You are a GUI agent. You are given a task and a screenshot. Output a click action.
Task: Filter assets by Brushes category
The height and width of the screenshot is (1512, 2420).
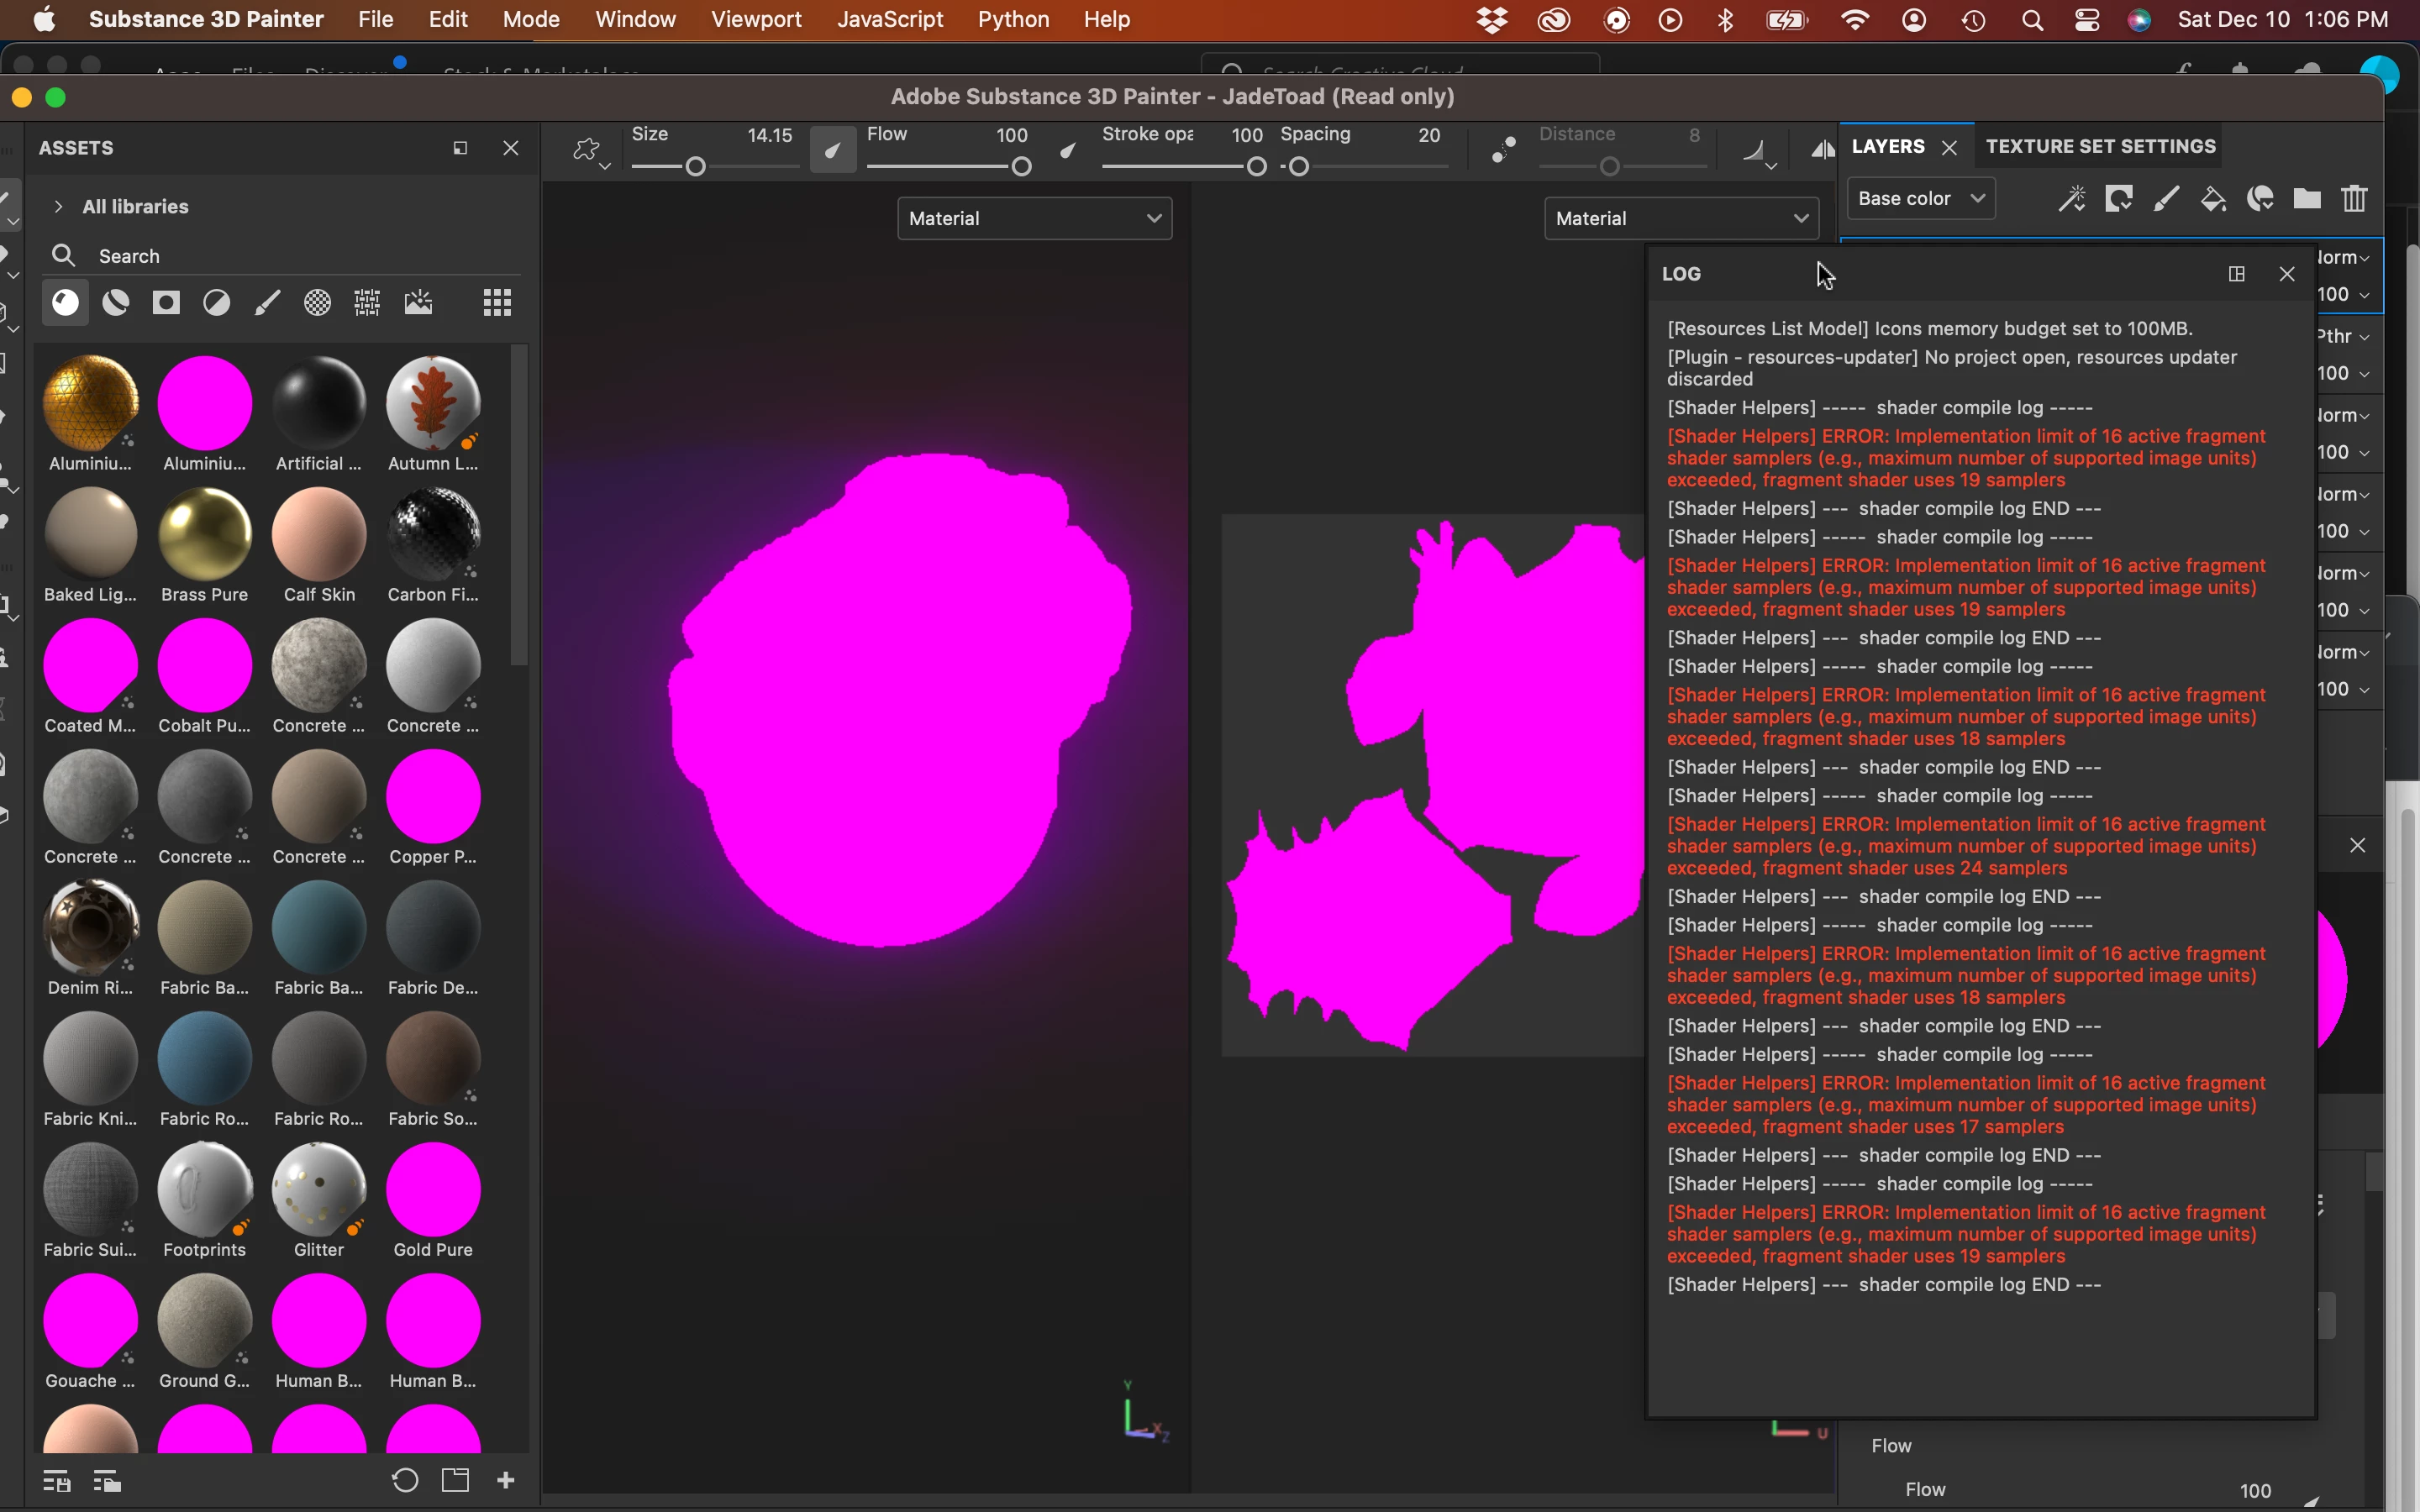[x=267, y=302]
